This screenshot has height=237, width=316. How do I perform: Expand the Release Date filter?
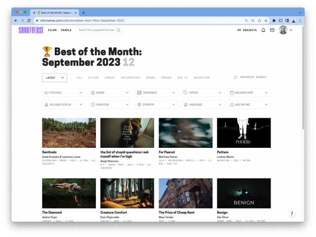click(x=249, y=93)
